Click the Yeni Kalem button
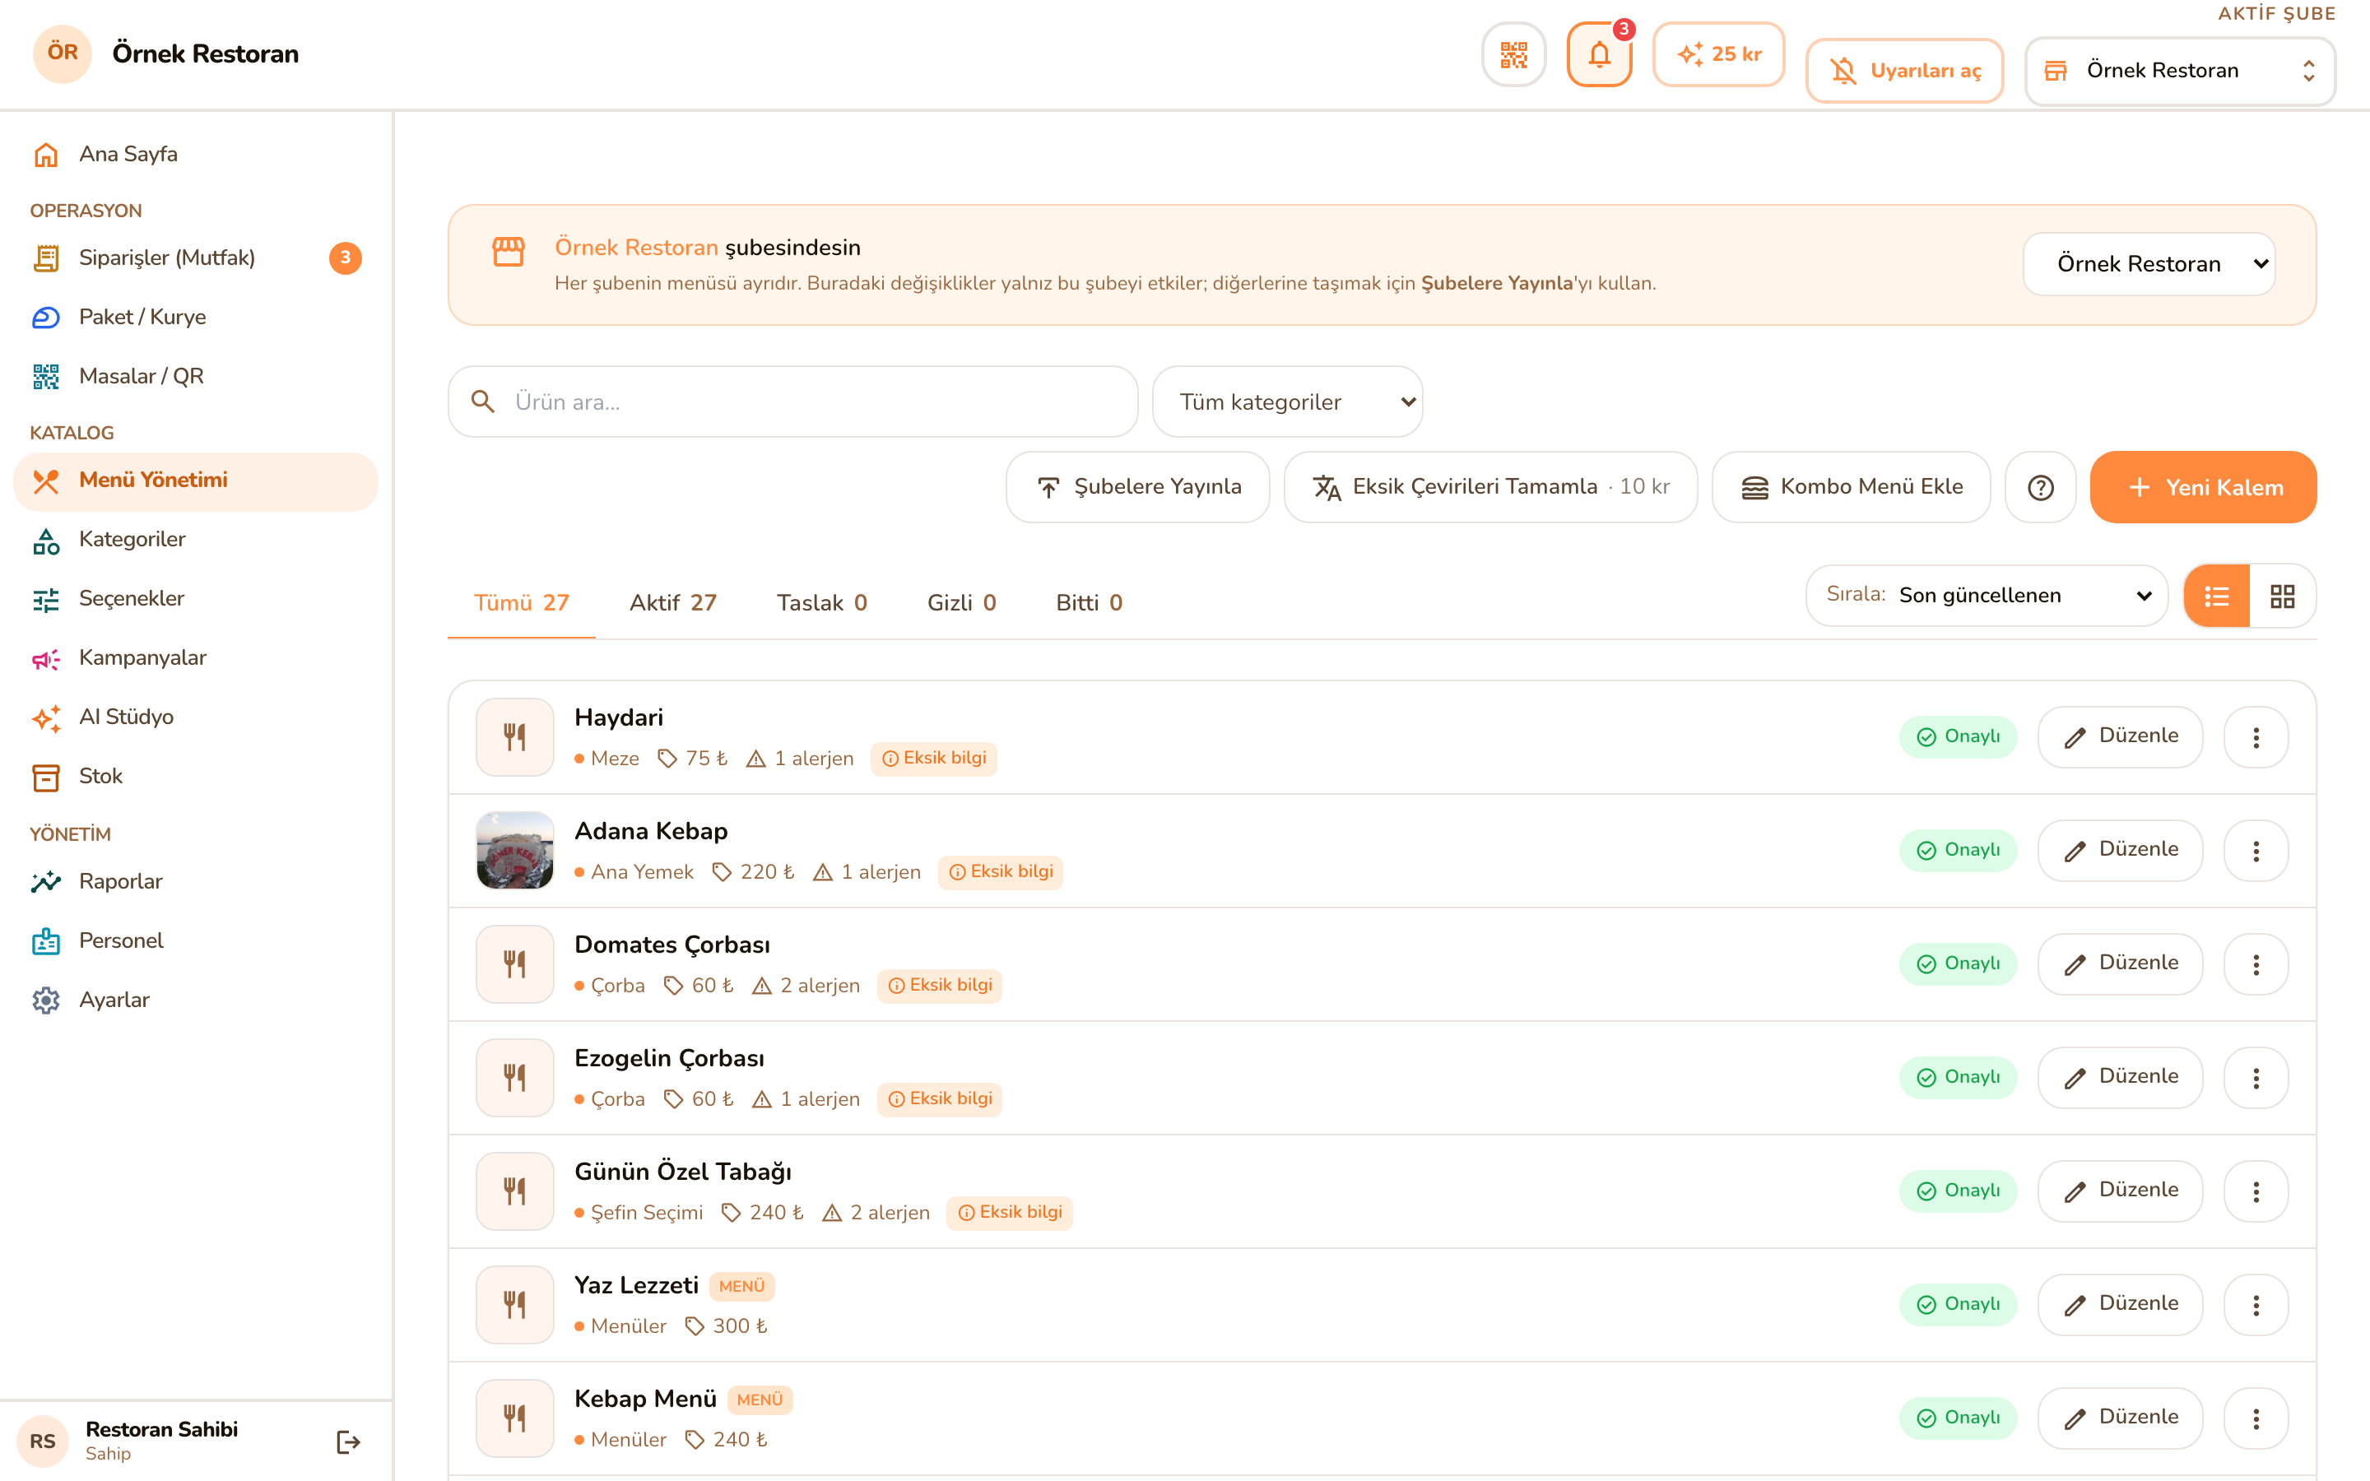The height and width of the screenshot is (1481, 2370). coord(2202,487)
